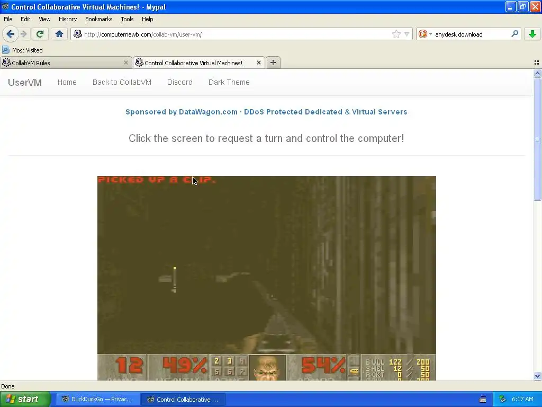542x407 pixels.
Task: Open the Discord link
Action: pos(180,82)
